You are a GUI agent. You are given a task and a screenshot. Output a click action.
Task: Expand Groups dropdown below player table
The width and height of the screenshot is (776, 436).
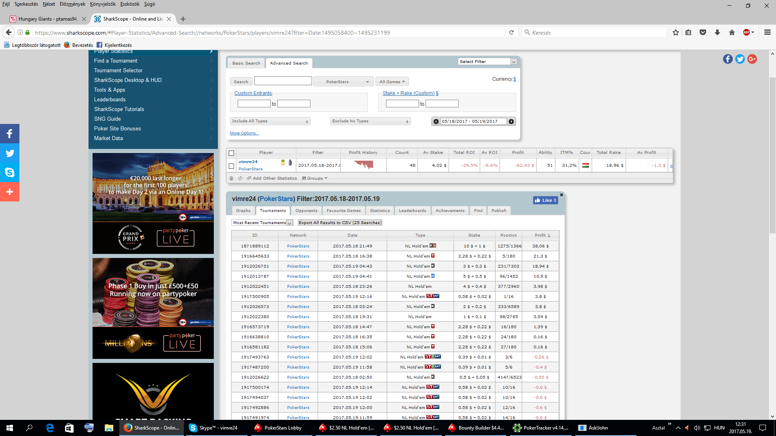[x=315, y=178]
